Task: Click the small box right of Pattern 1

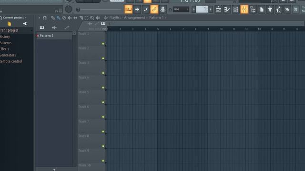Action: coord(74,34)
